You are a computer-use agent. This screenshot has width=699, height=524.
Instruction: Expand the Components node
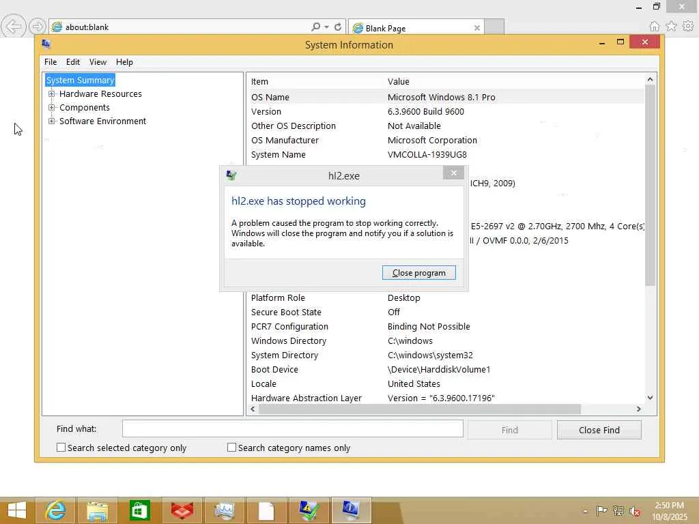[52, 107]
